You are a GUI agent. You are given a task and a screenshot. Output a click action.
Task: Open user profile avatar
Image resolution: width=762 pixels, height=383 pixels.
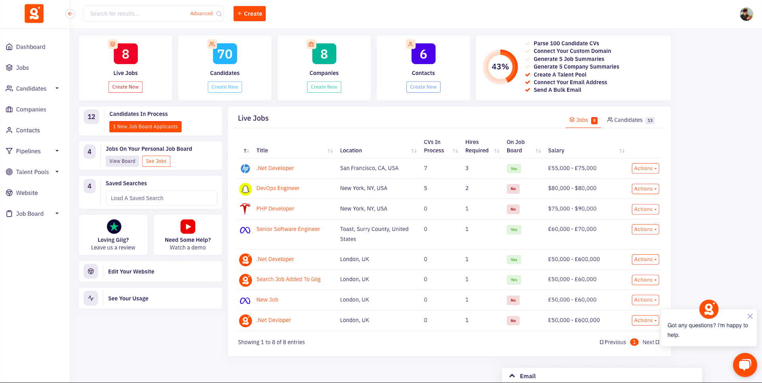(x=746, y=14)
